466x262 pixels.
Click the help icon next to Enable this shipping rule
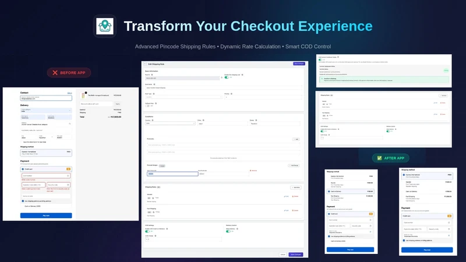242,75
